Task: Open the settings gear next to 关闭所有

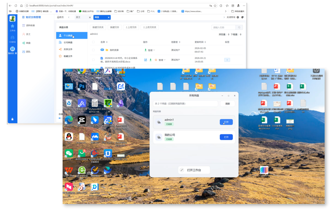Action: pyautogui.click(x=238, y=17)
